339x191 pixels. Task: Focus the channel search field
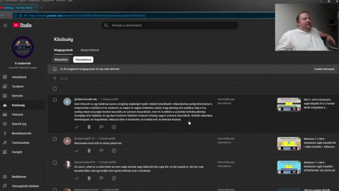coord(169,25)
